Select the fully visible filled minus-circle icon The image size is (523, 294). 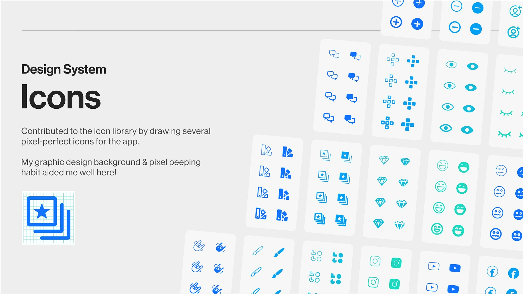[476, 29]
